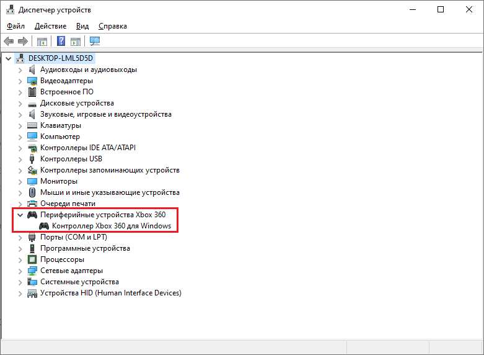Click the show/hide action pane icon
Viewport: 484px width, 355px height.
(x=76, y=42)
